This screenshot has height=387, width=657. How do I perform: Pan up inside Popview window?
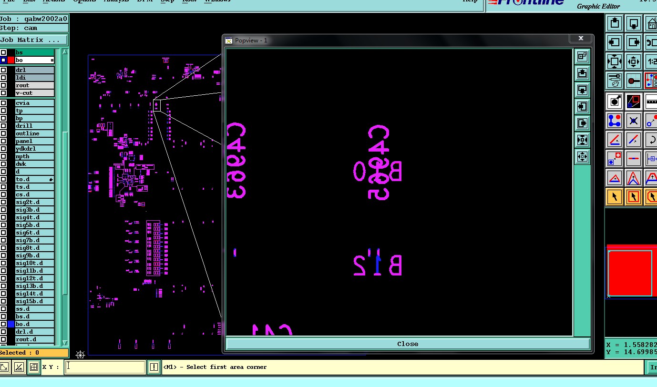(x=582, y=73)
